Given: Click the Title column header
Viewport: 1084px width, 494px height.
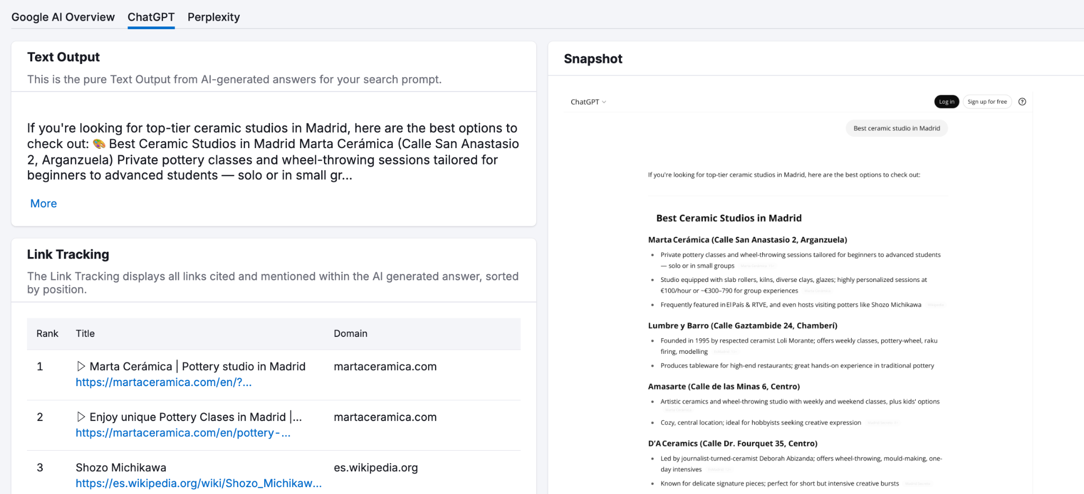Looking at the screenshot, I should tap(85, 334).
